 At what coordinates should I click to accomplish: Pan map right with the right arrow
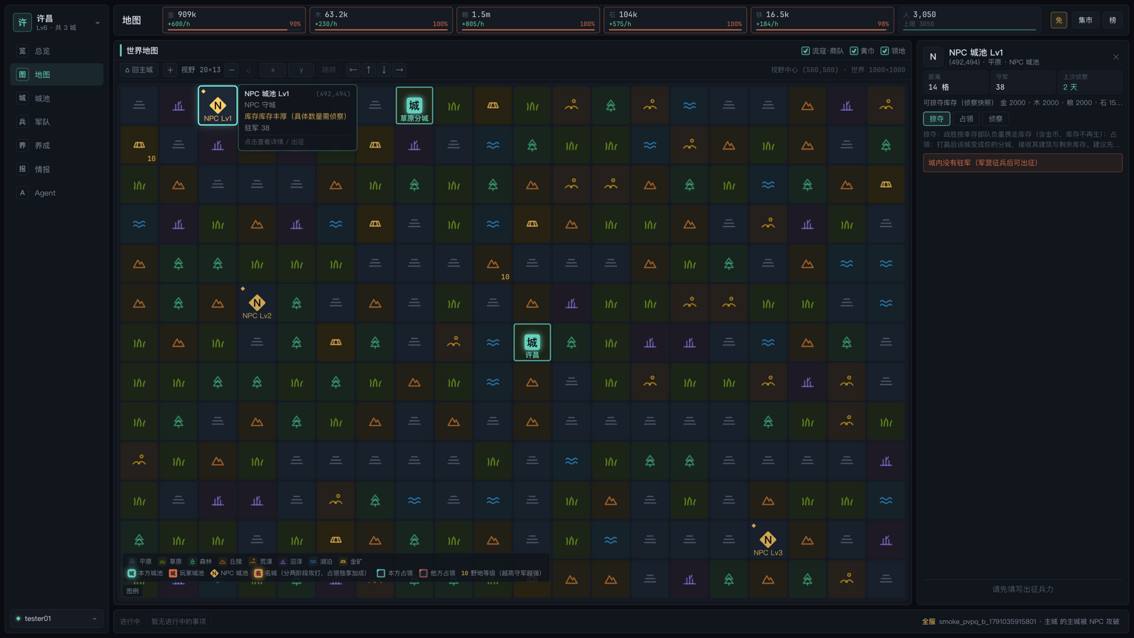[399, 70]
